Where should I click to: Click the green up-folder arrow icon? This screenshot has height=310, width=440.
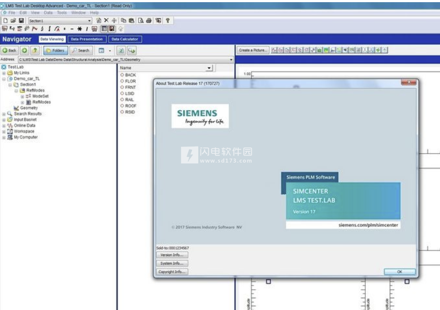click(x=35, y=50)
